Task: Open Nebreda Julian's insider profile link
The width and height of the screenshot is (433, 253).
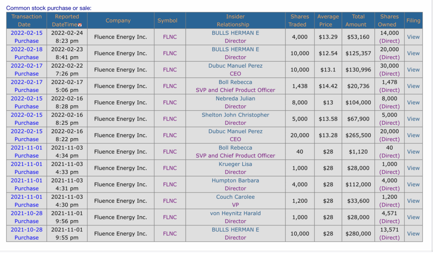Action: pos(235,99)
